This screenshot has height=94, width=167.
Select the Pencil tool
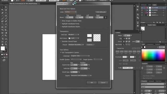[x=6, y=19]
